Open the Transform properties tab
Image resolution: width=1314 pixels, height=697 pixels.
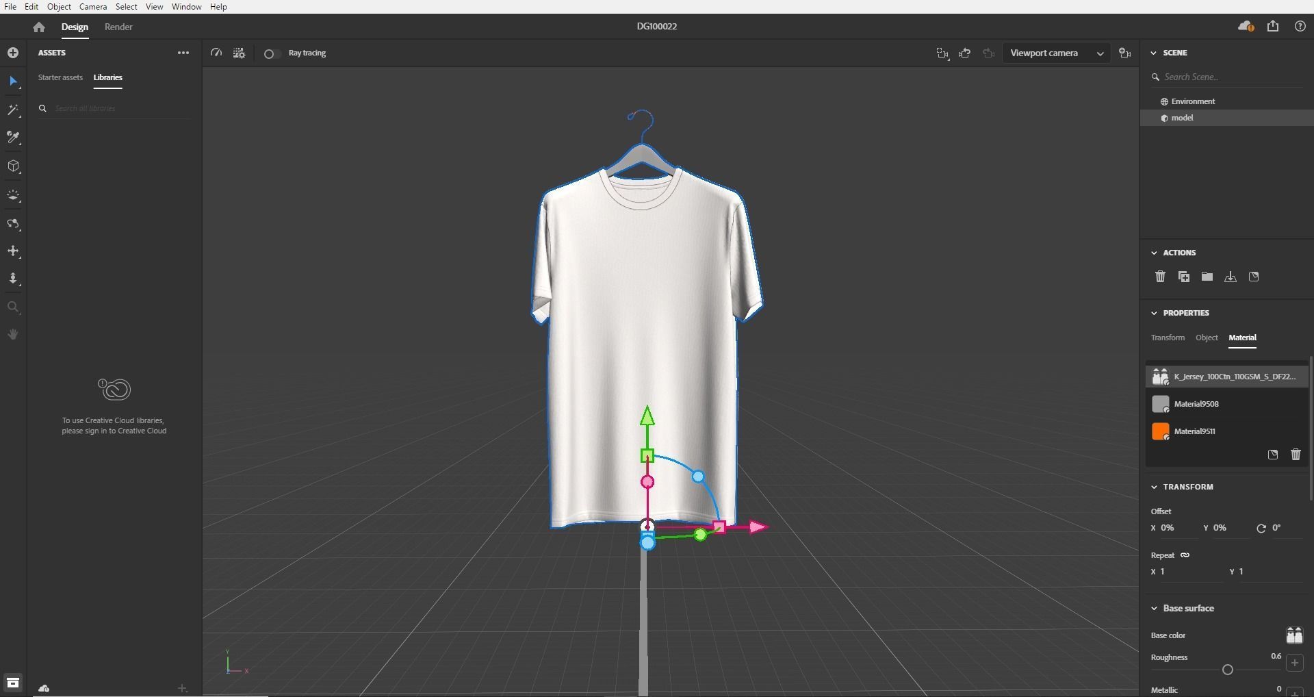pos(1168,338)
